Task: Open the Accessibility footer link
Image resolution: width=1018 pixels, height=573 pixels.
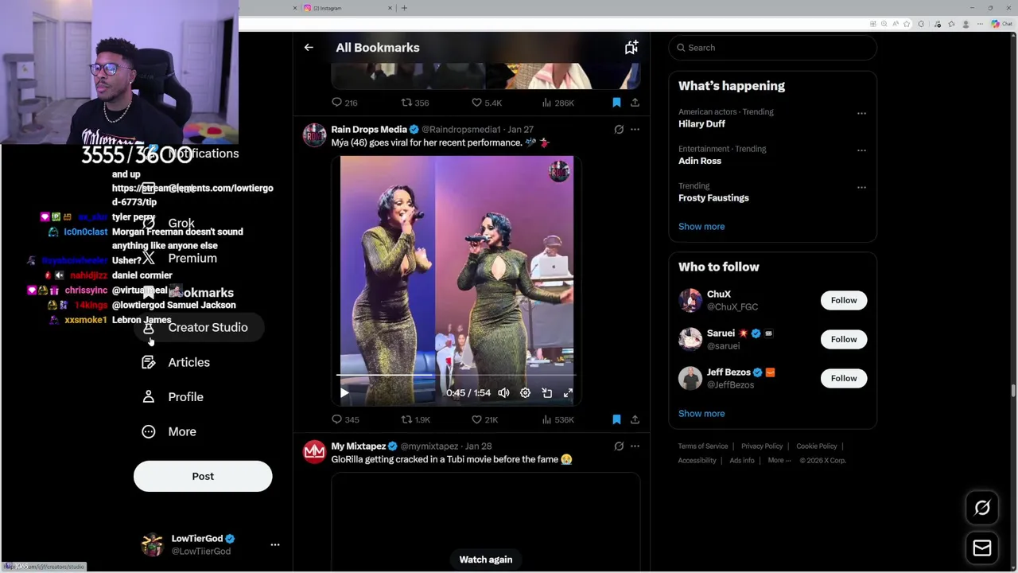Action: [697, 461]
